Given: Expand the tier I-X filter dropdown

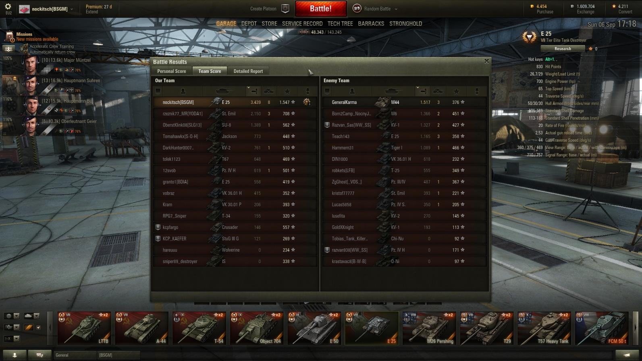Looking at the screenshot, I should pos(17,339).
